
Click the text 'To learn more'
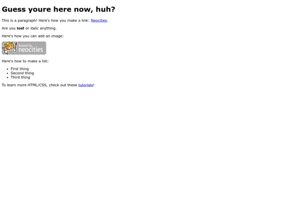14,85
